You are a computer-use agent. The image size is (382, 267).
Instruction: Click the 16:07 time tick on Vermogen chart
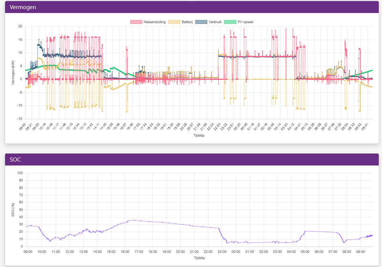(x=123, y=127)
